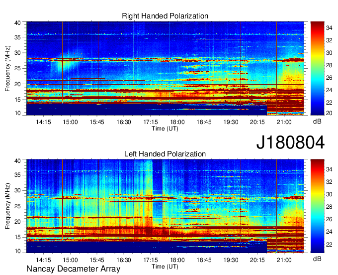This screenshot has width=338, height=275.
Task: Click the 20:15 time tick of Right Handed plot
Action: tap(257, 122)
